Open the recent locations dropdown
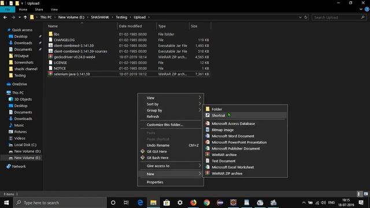 click(19, 17)
